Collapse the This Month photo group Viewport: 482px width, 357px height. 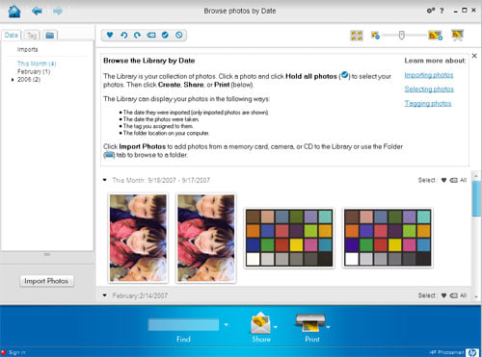point(104,180)
